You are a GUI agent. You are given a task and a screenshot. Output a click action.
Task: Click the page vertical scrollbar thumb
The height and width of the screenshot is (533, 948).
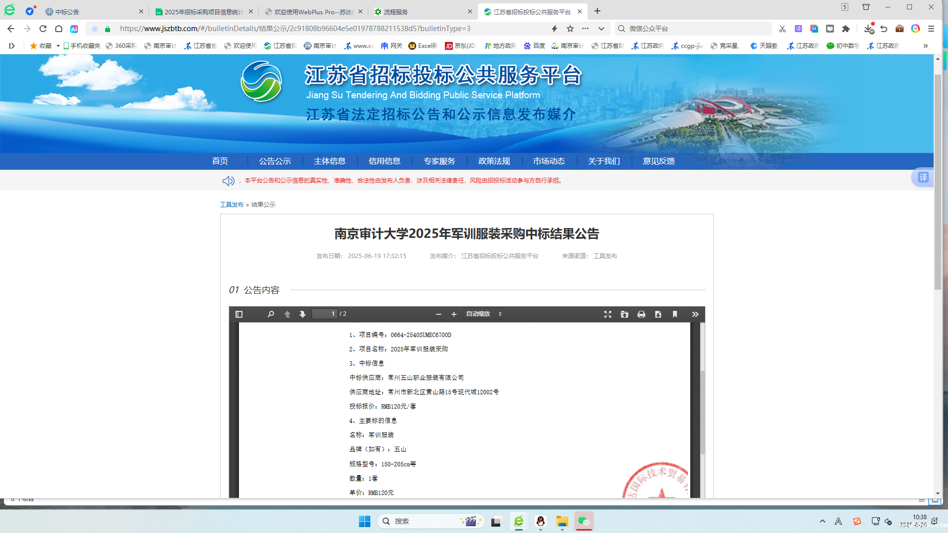coord(938,182)
